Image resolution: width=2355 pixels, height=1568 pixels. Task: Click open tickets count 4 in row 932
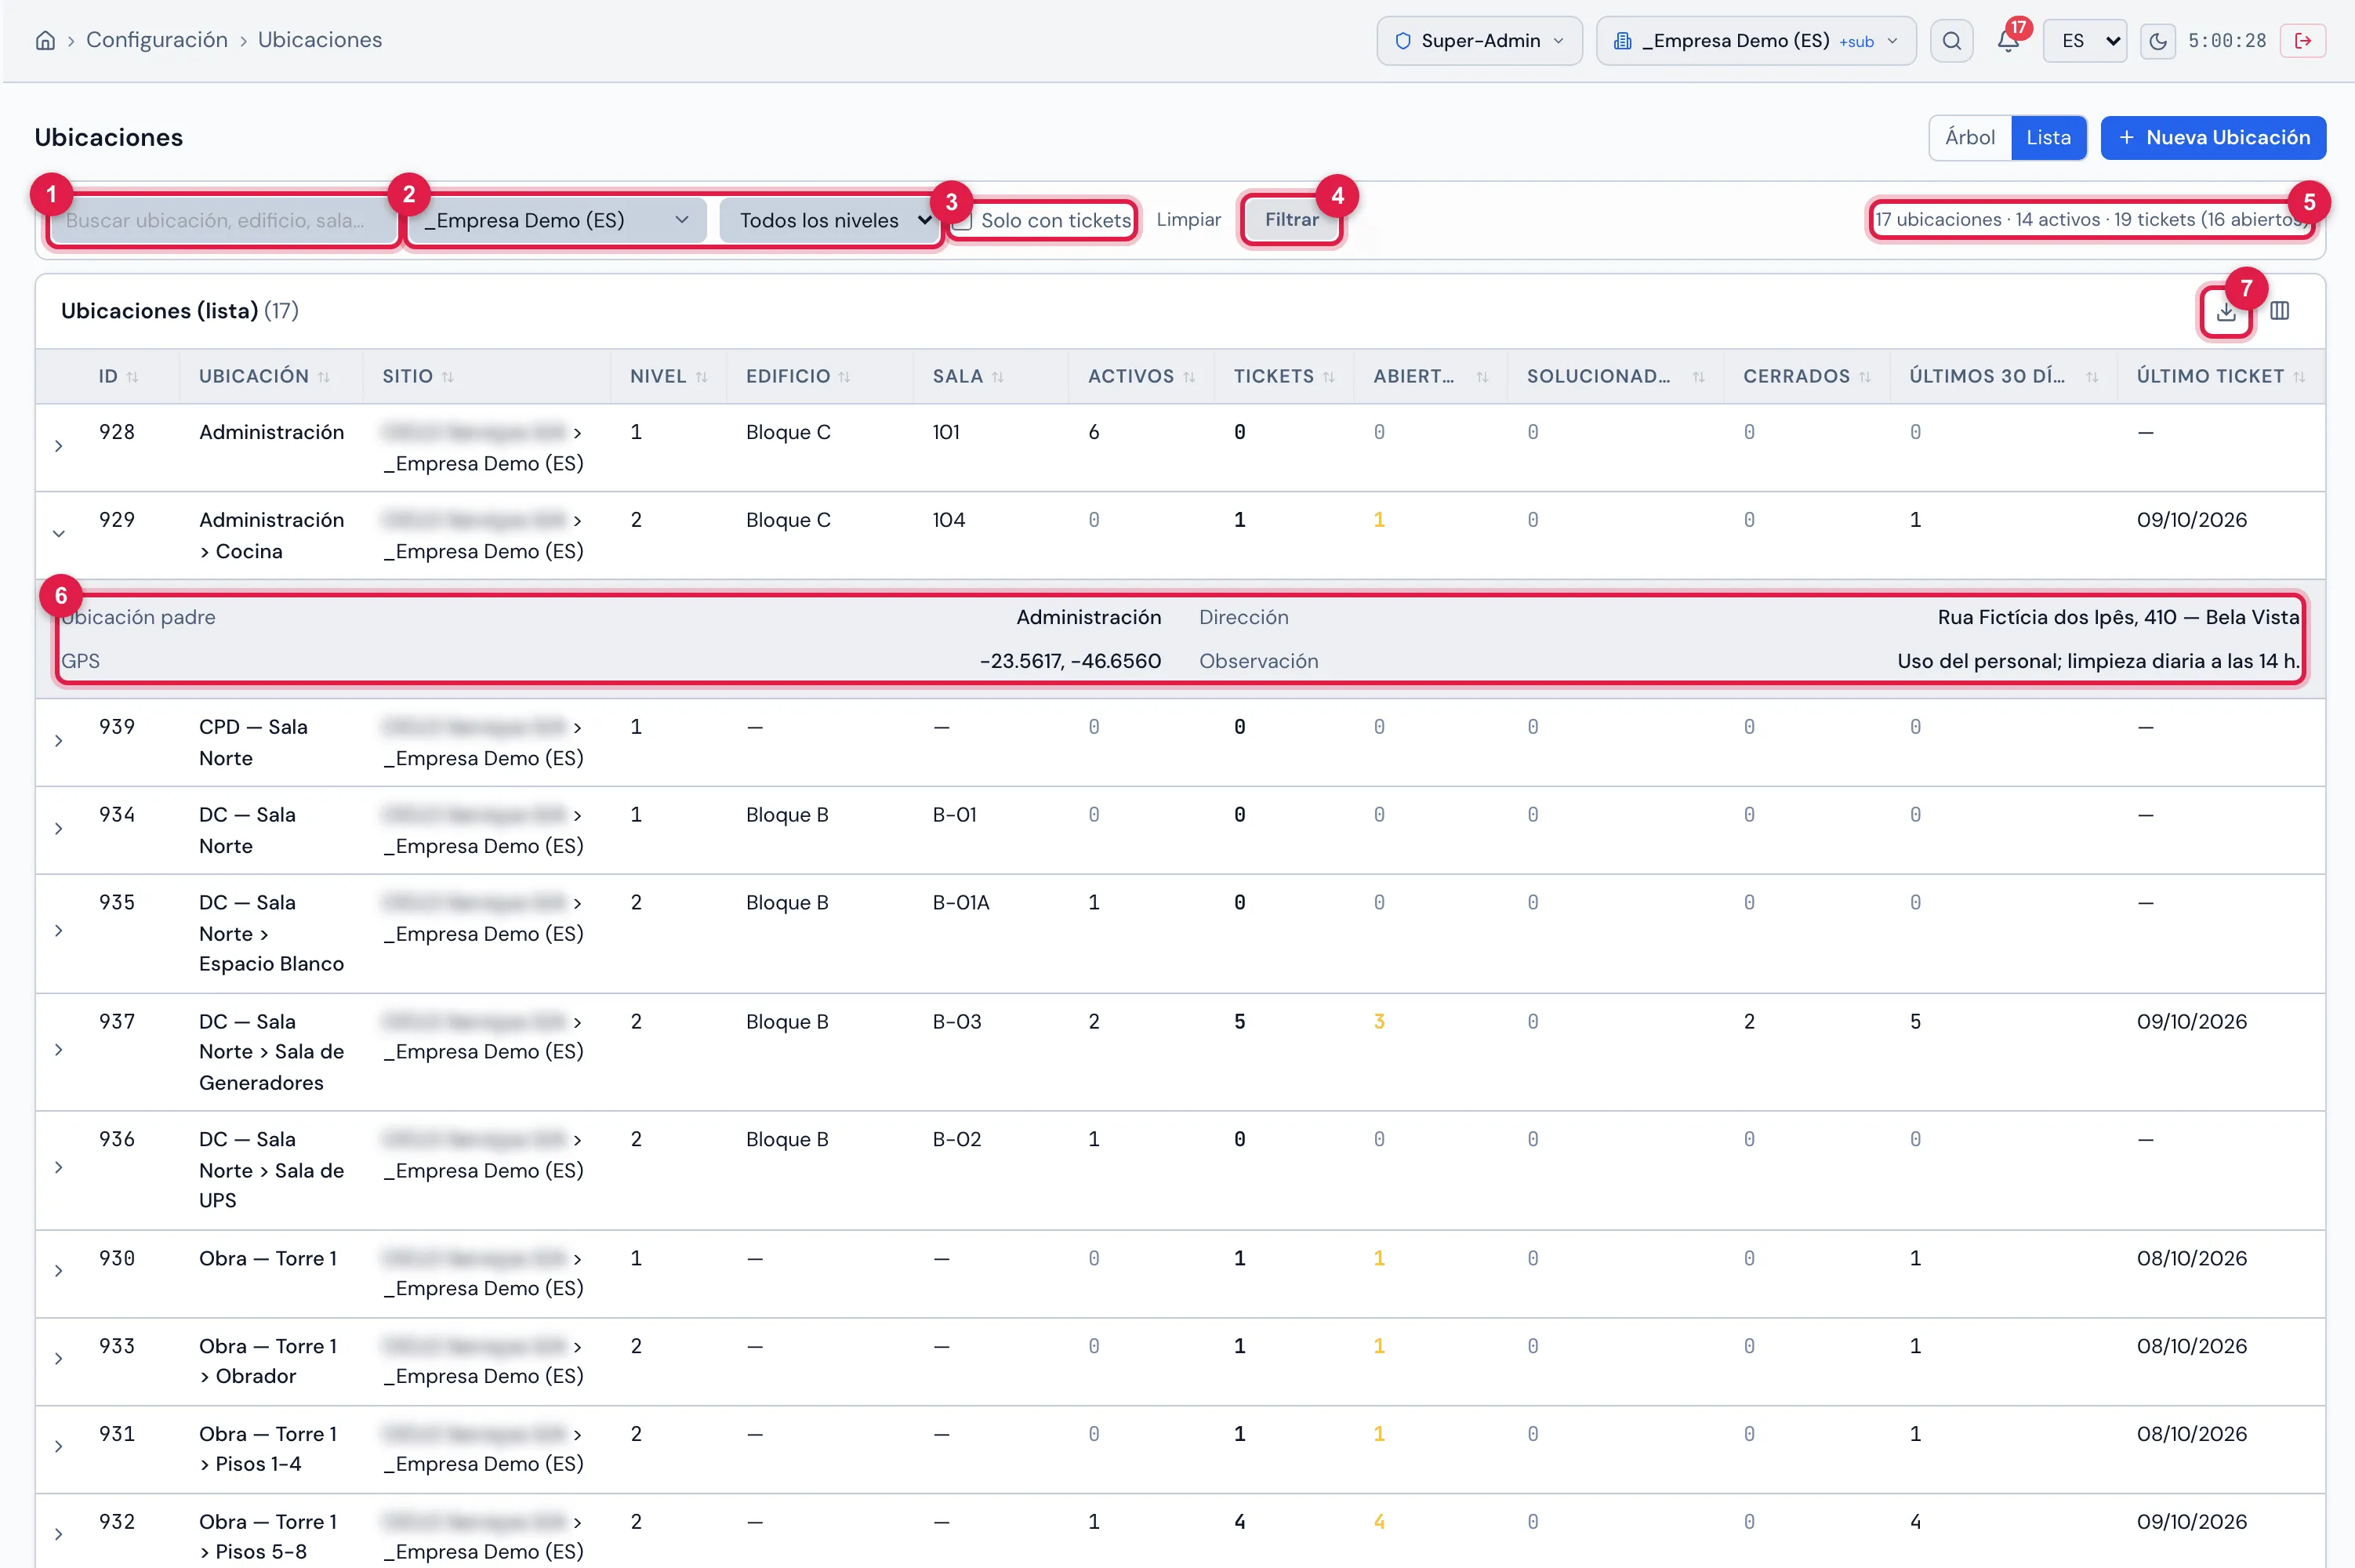[1378, 1521]
